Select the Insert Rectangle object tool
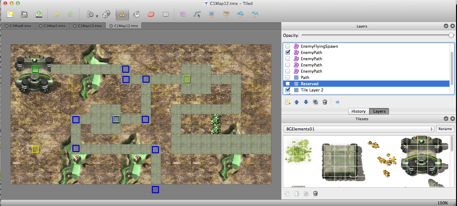 tap(212, 14)
